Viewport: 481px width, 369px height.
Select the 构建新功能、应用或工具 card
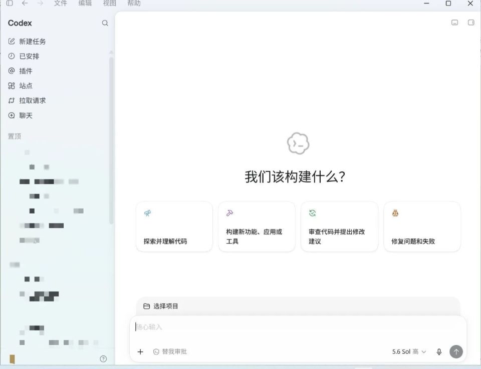257,226
